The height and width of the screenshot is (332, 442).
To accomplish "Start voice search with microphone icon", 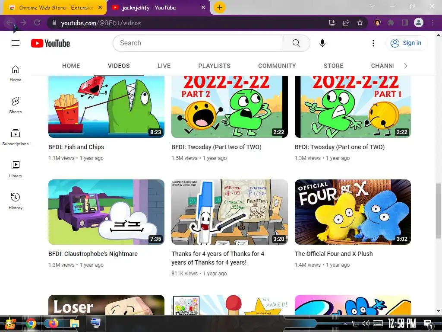I will [322, 43].
